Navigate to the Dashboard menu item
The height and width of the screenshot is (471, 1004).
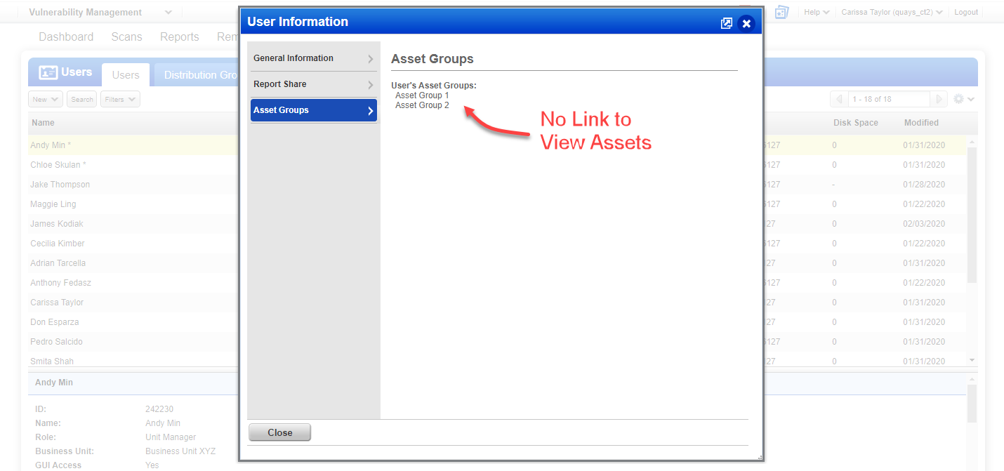(65, 37)
